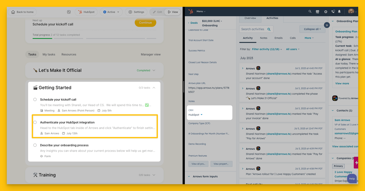
Task: Expand the "Let's Make It Official" phase
Action: (154, 71)
